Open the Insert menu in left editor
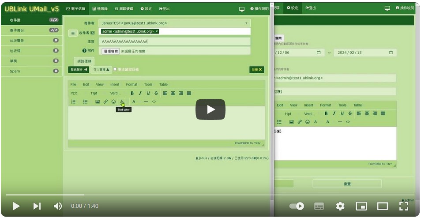The height and width of the screenshot is (218, 421). click(x=115, y=84)
